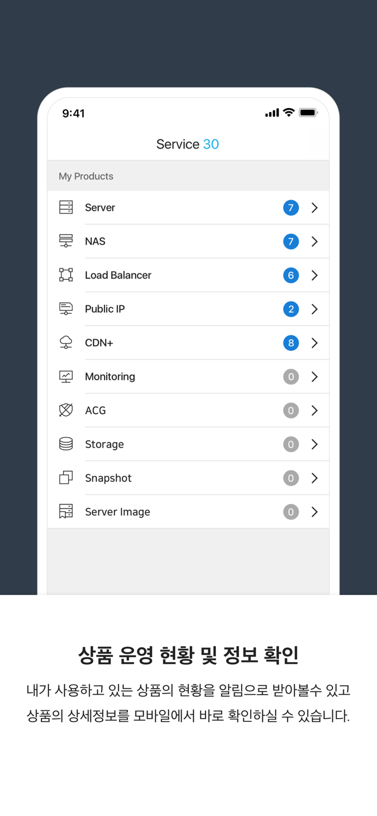Click the Server rack icon

click(x=66, y=207)
